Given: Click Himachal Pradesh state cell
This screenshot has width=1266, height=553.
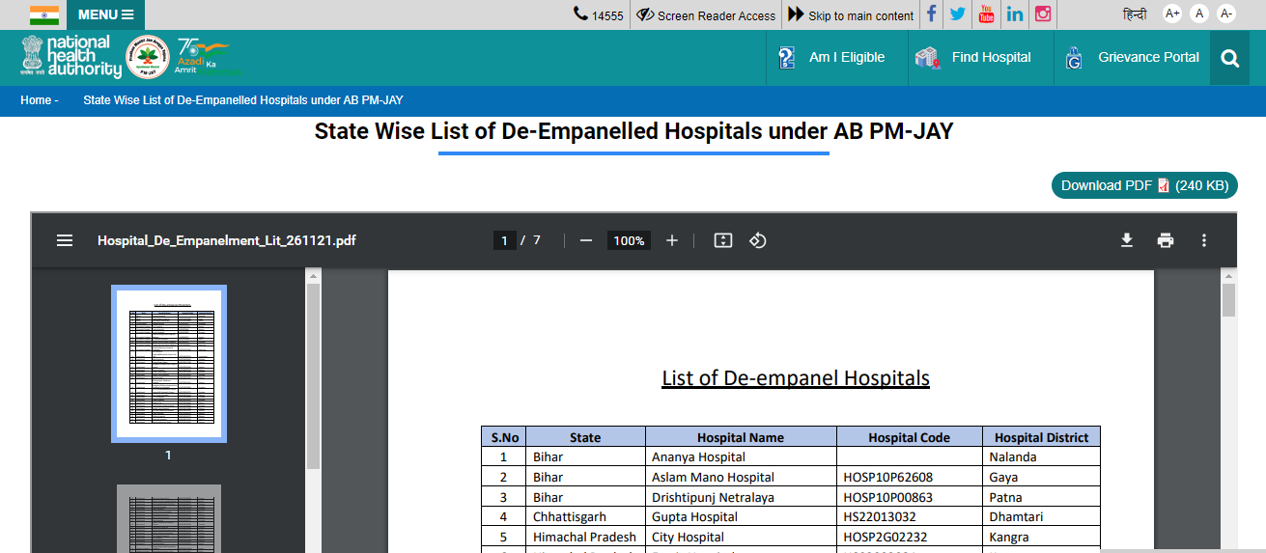Looking at the screenshot, I should pos(584,537).
